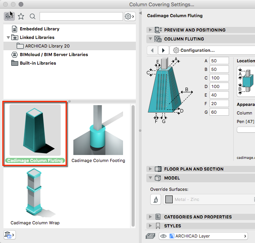Edit the B dimension field
255x243 pixels.
[219, 69]
